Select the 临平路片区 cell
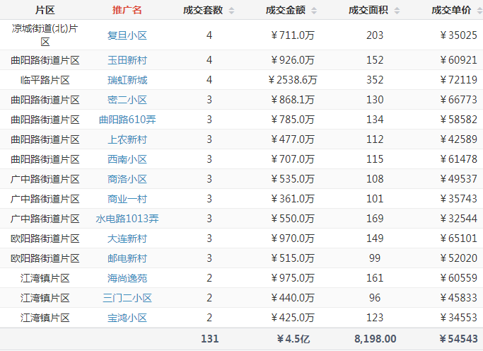Screen dimensions: 483x351 click(x=45, y=80)
